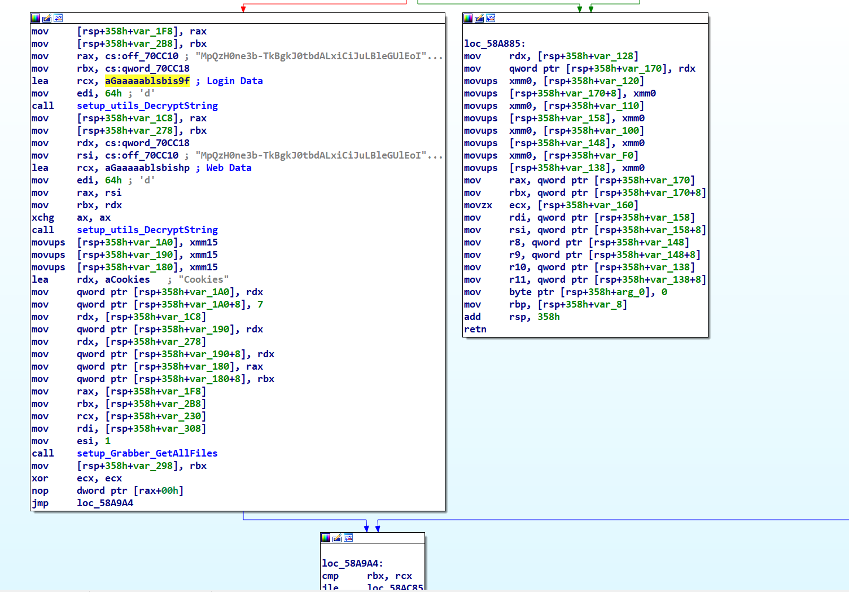The width and height of the screenshot is (849, 592).
Task: Click the graph group icon of the loc_58A885 block
Action: pos(491,18)
